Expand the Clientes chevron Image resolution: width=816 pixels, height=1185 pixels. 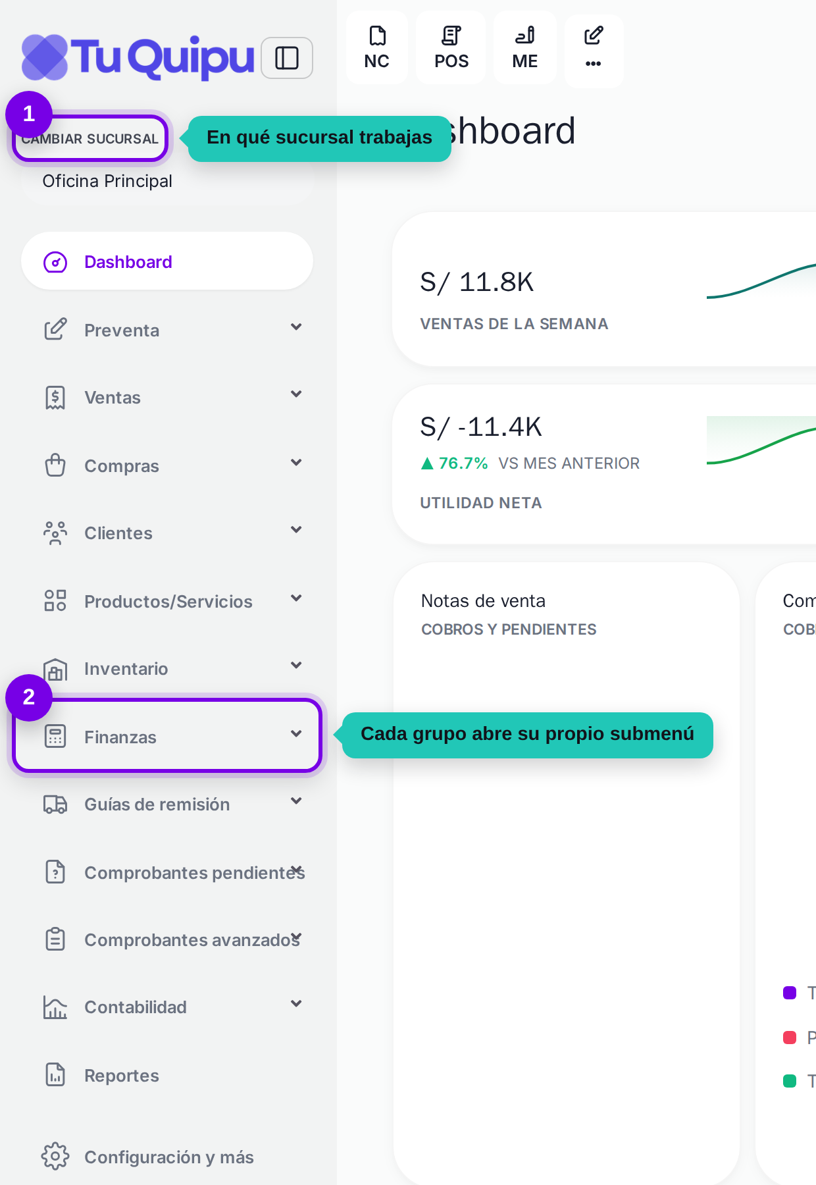[297, 529]
